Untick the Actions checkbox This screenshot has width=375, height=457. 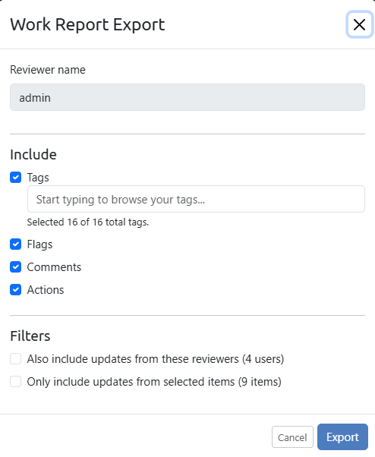16,290
